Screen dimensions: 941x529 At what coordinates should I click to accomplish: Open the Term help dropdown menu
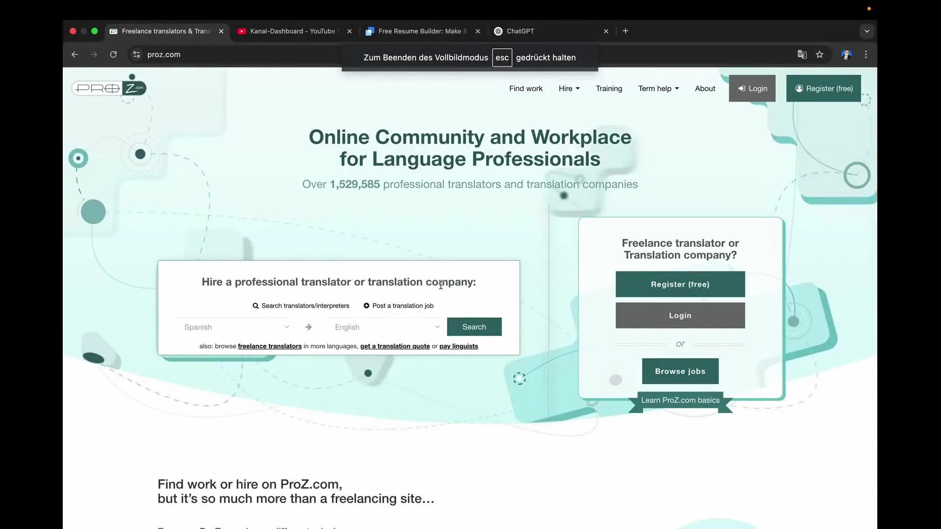point(658,89)
